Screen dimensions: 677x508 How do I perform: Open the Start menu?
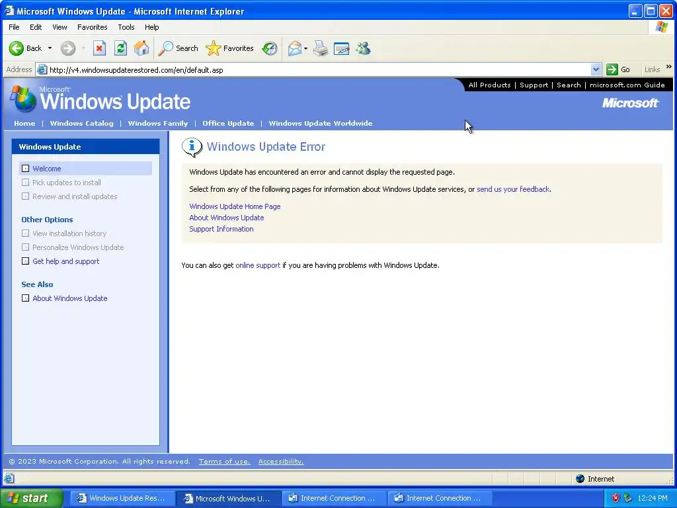[x=31, y=498]
